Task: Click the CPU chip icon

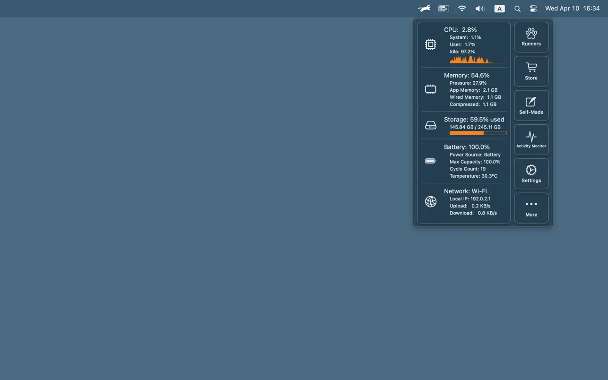Action: (x=430, y=44)
